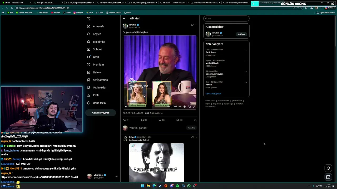Mute the video volume

click(x=180, y=107)
